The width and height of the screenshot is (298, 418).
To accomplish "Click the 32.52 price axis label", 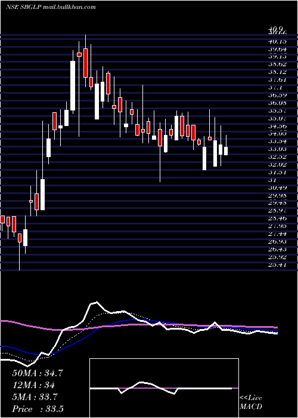I will tap(277, 156).
